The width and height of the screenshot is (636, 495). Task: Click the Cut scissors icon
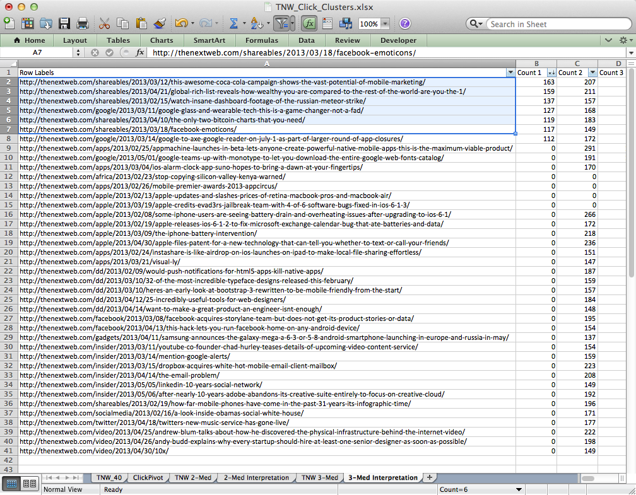(x=105, y=23)
